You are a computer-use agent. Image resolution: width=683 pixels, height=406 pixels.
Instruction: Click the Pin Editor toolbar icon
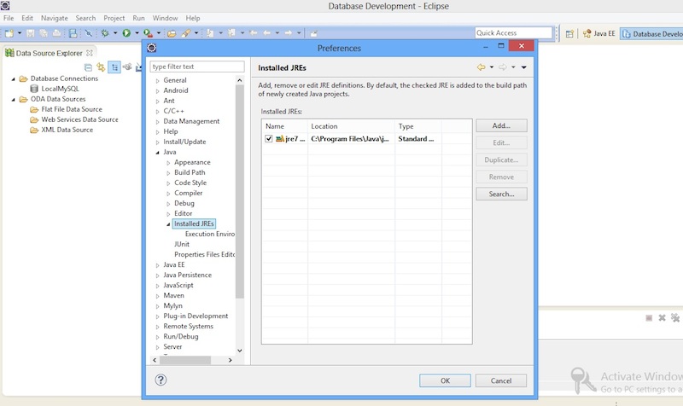click(x=313, y=33)
